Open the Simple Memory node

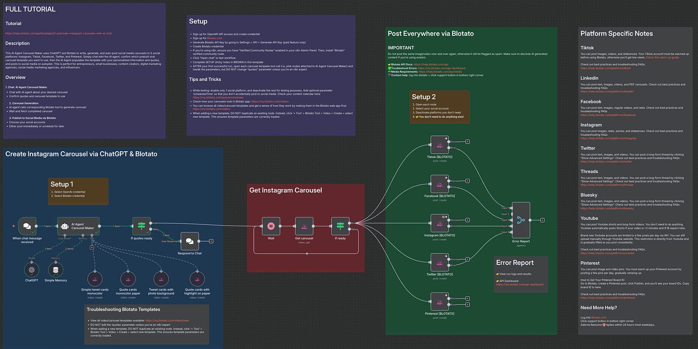point(57,269)
